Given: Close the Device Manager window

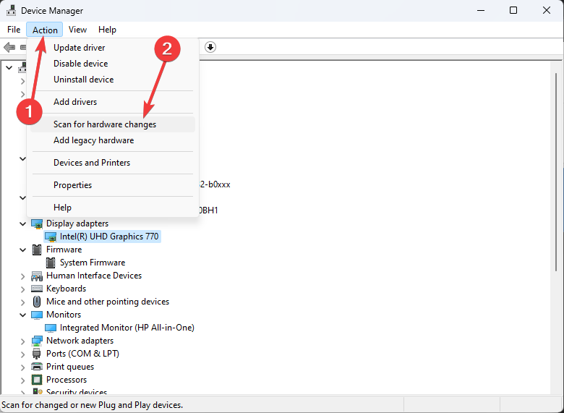Looking at the screenshot, I should coord(547,10).
